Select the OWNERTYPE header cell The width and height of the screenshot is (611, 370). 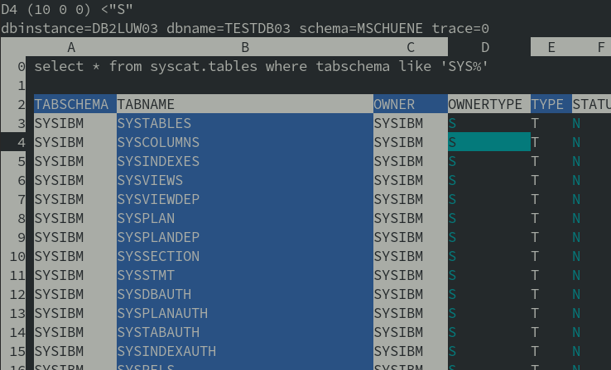[x=485, y=104]
